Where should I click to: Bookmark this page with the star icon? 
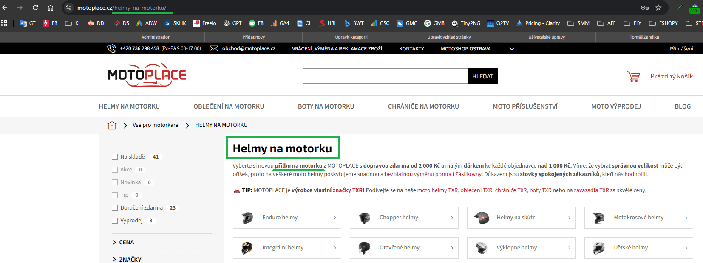pyautogui.click(x=658, y=8)
